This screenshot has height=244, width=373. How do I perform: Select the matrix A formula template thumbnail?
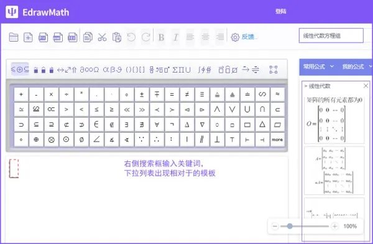pyautogui.click(x=334, y=170)
